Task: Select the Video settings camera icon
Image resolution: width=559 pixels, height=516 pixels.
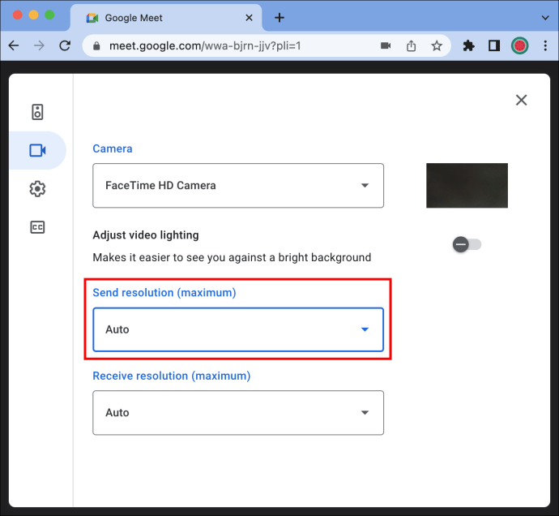Action: pyautogui.click(x=37, y=150)
